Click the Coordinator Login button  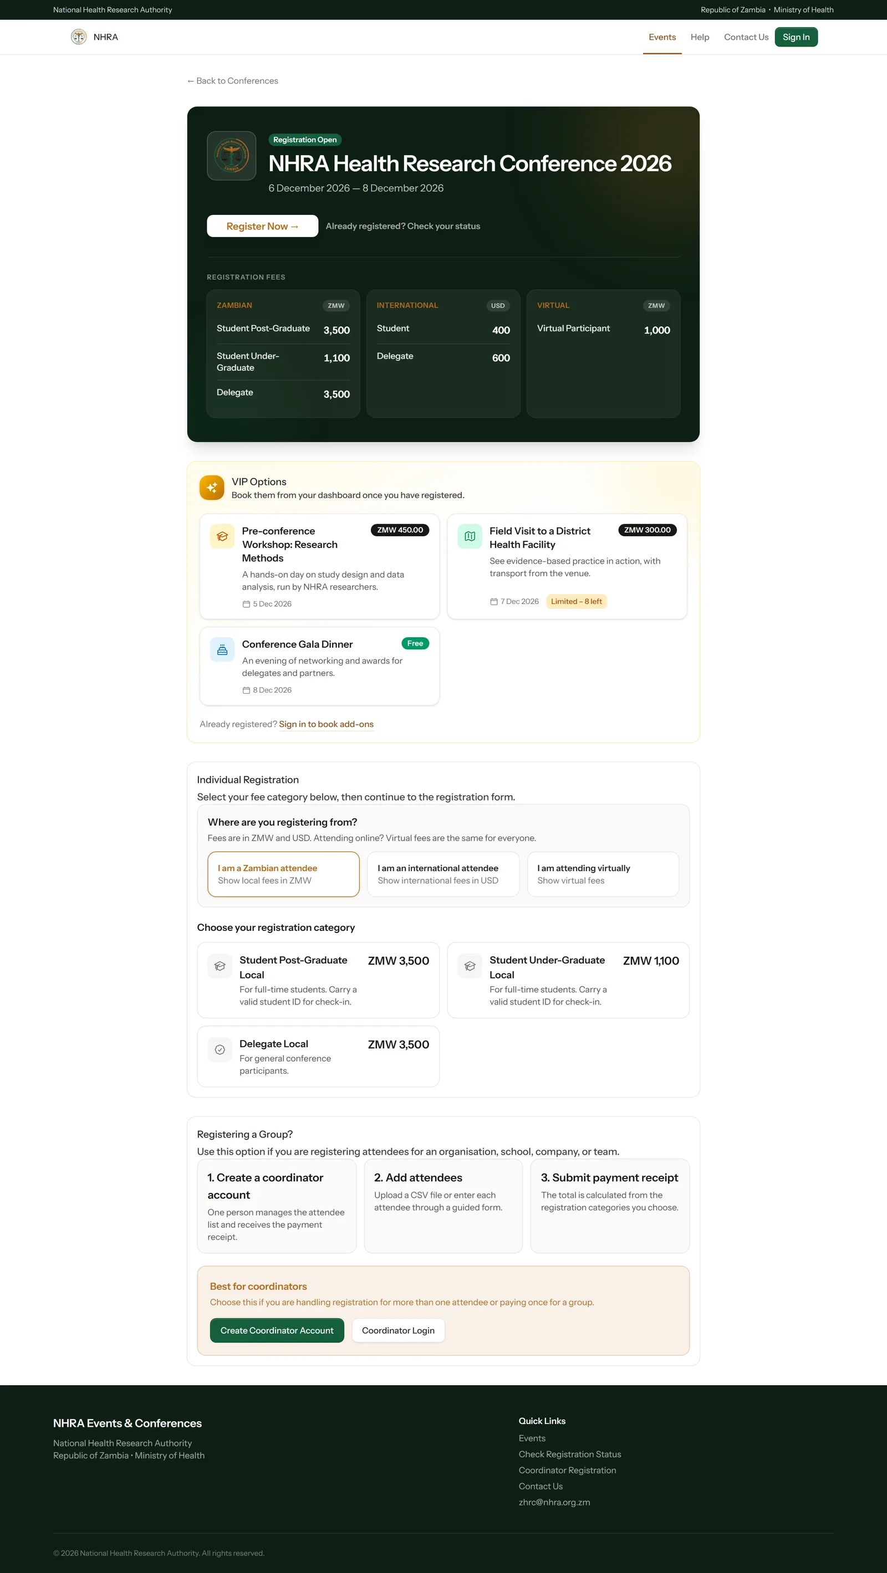click(x=398, y=1330)
